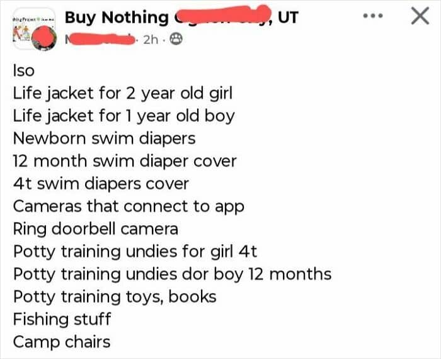
Task: Close the post with the X button
Action: click(x=420, y=16)
